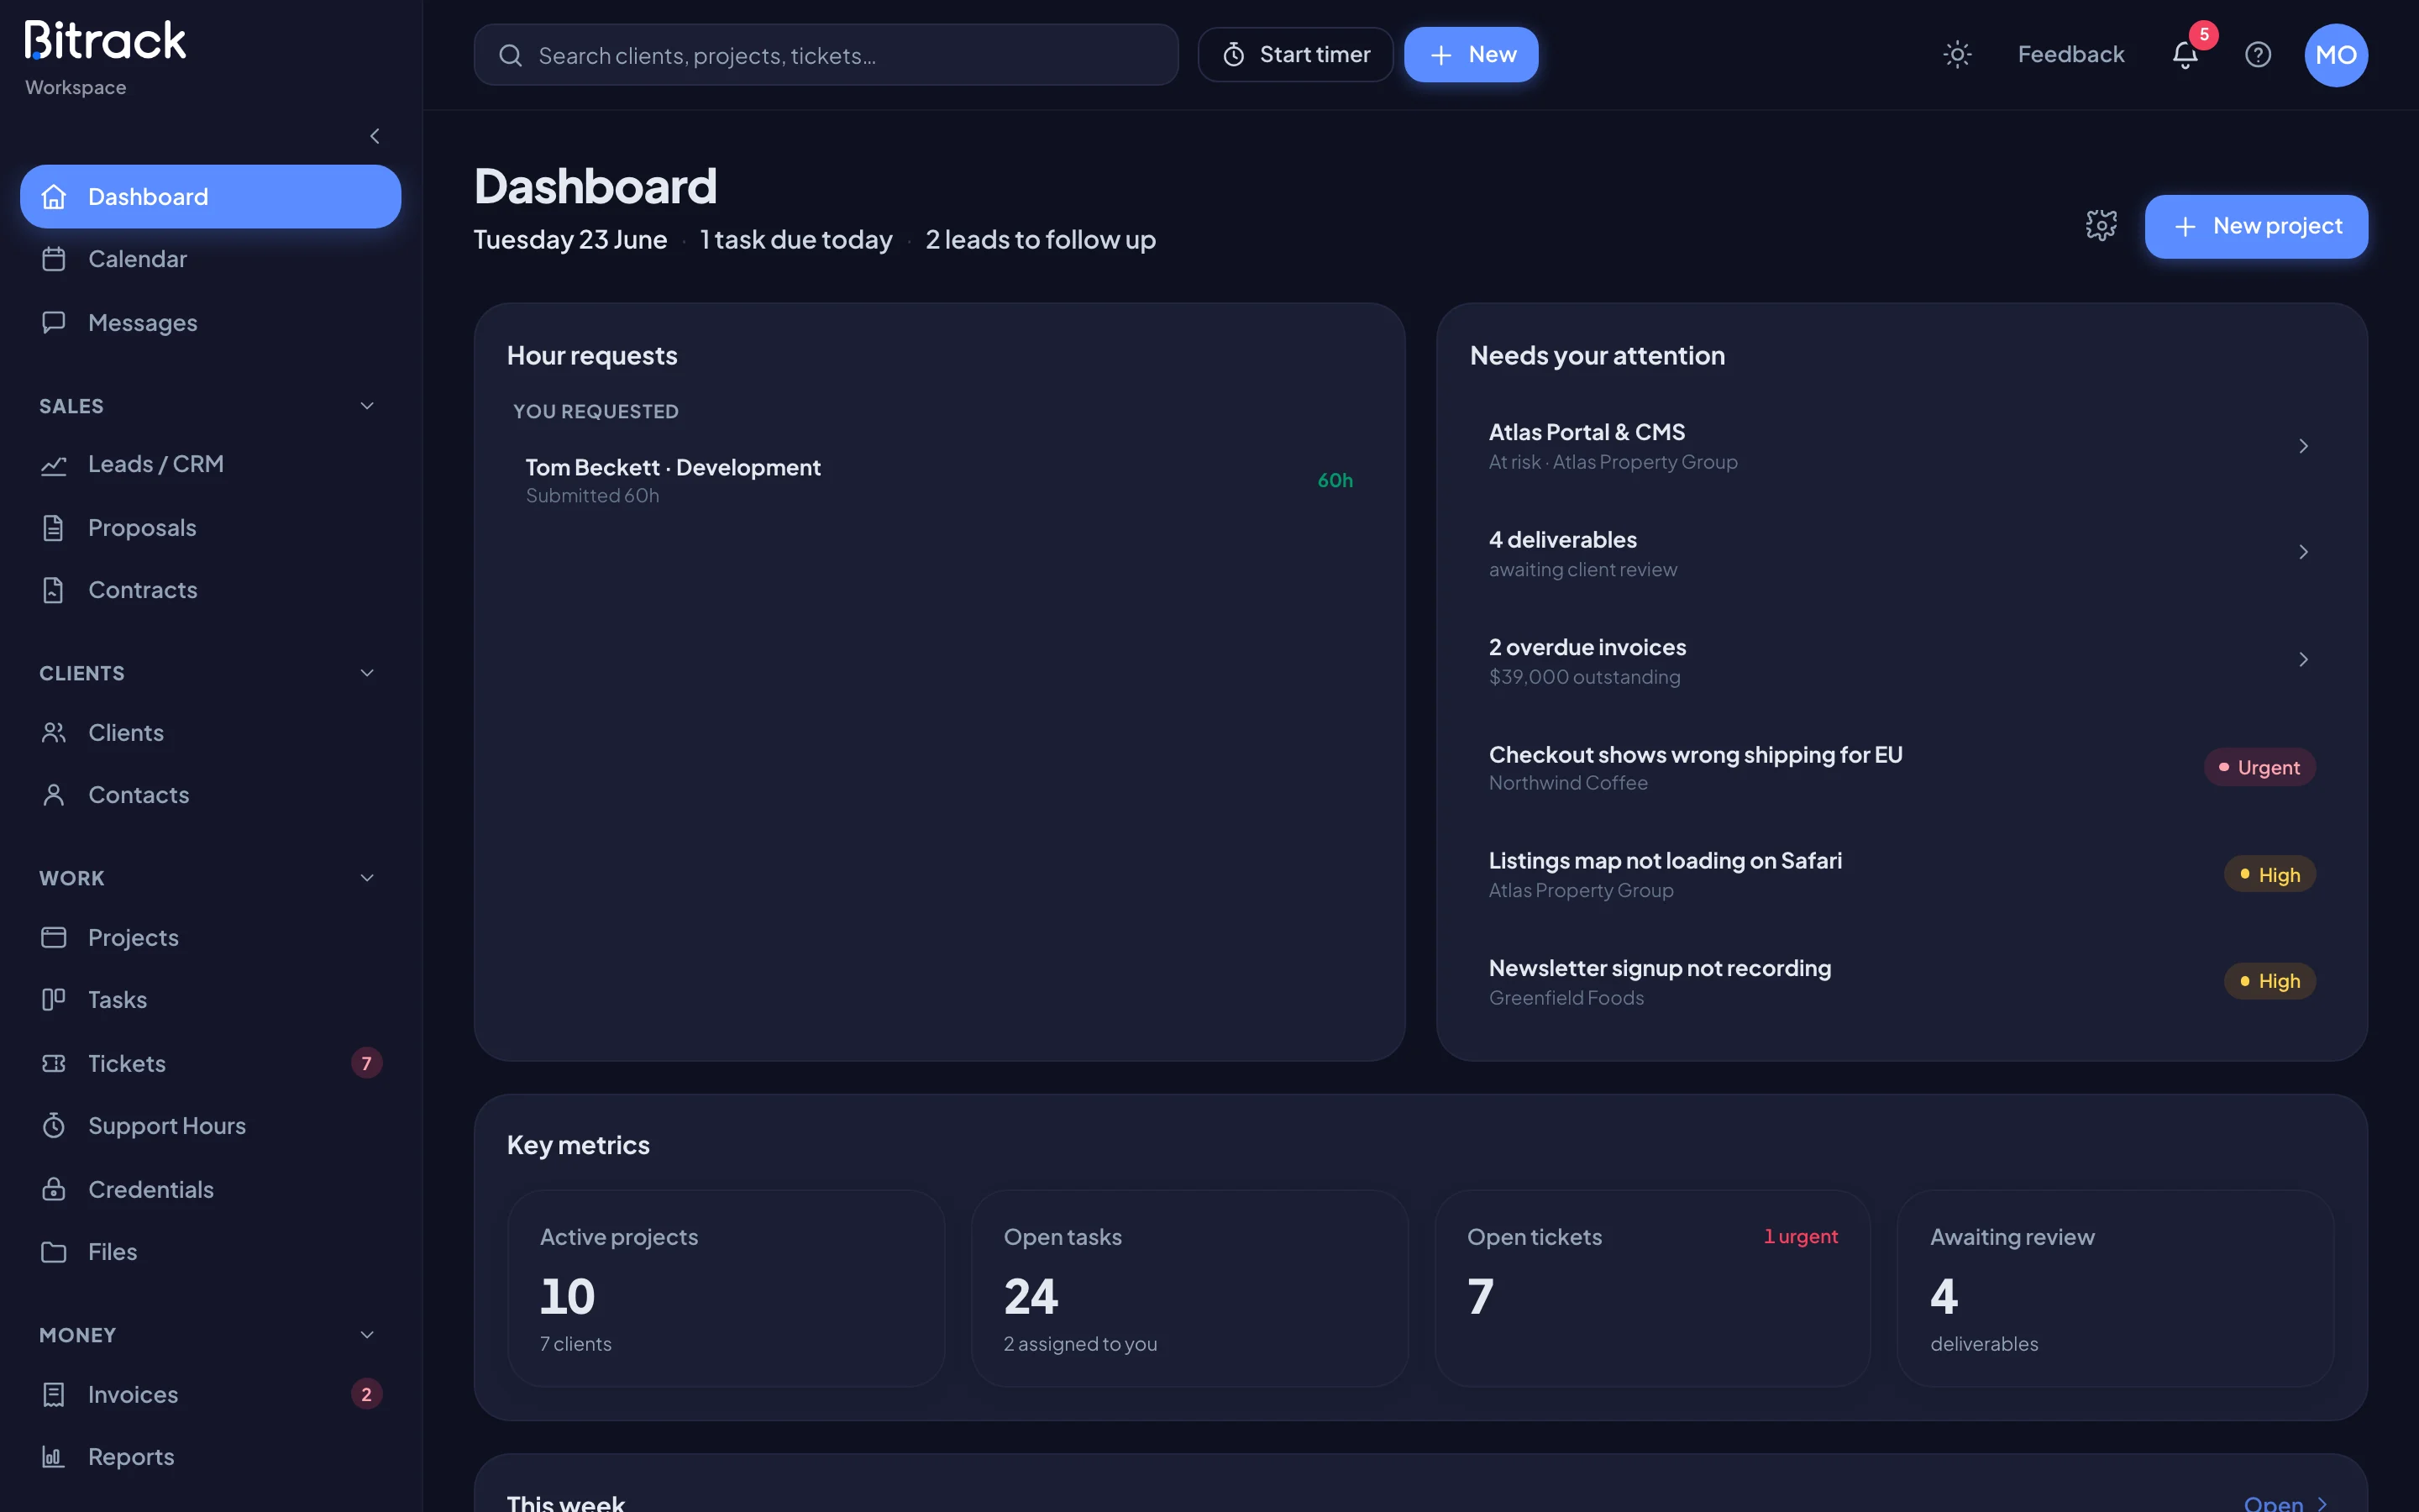Open help question mark icon

(2258, 54)
